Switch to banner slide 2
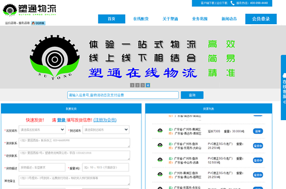 [x=137, y=85]
